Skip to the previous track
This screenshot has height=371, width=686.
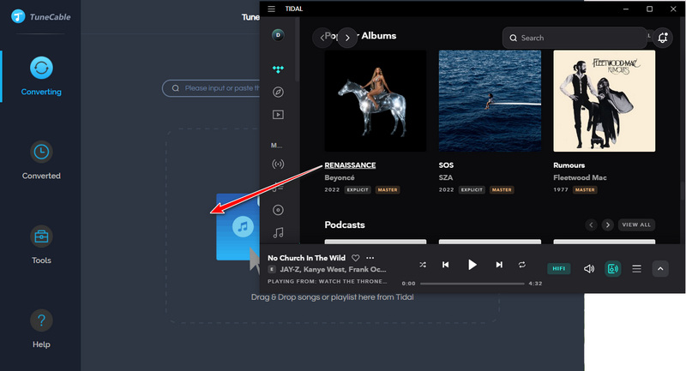pos(445,265)
